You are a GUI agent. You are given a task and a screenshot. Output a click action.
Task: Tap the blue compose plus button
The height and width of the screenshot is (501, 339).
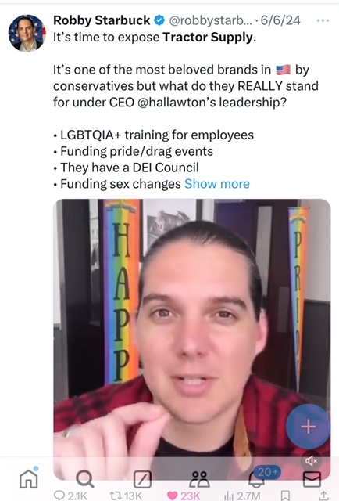pos(308,426)
